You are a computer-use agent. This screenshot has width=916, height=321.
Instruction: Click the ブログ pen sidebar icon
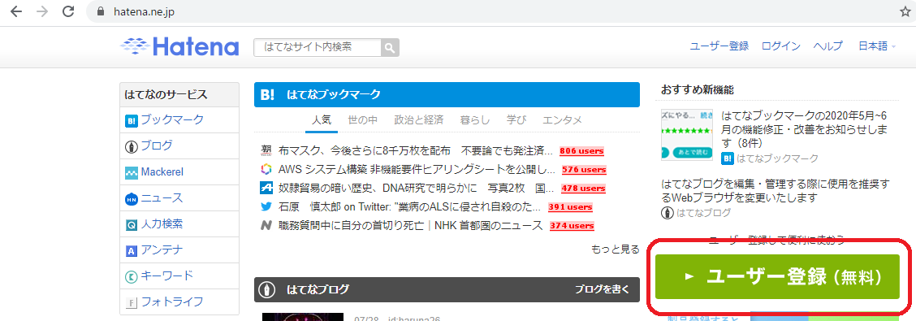coord(131,147)
